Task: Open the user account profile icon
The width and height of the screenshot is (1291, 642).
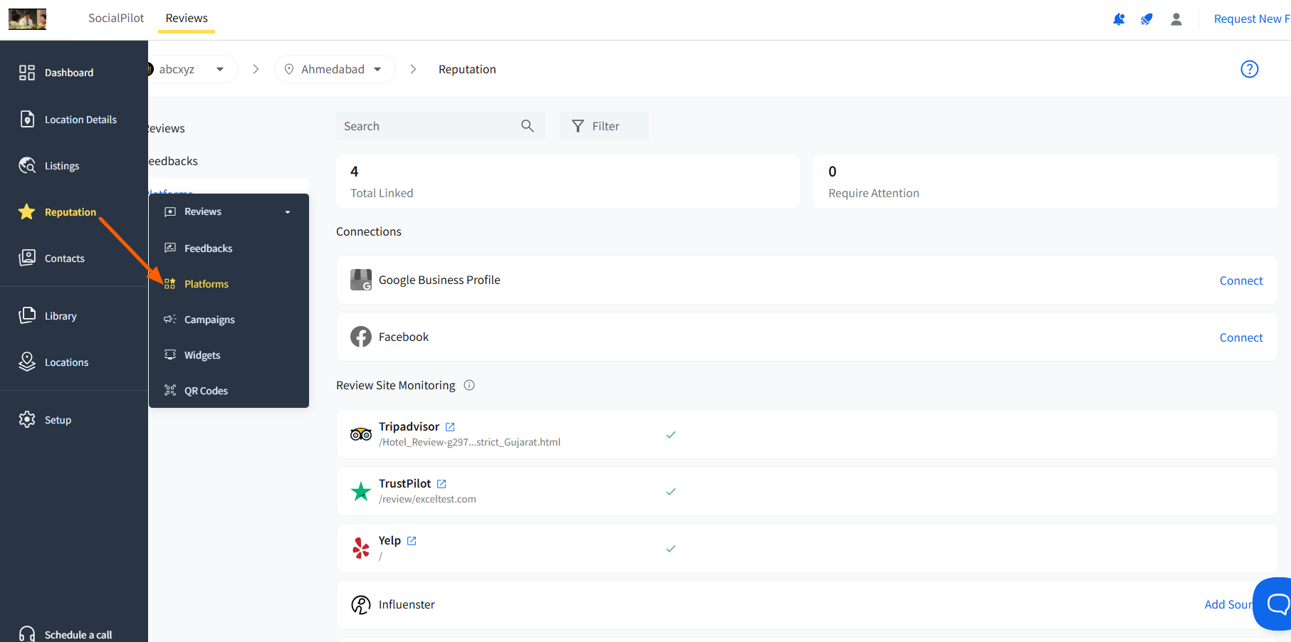Action: click(x=1176, y=19)
